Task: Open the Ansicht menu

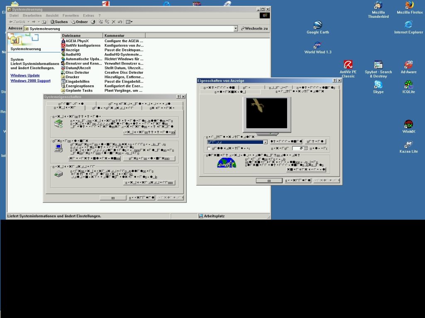Action: [x=52, y=15]
